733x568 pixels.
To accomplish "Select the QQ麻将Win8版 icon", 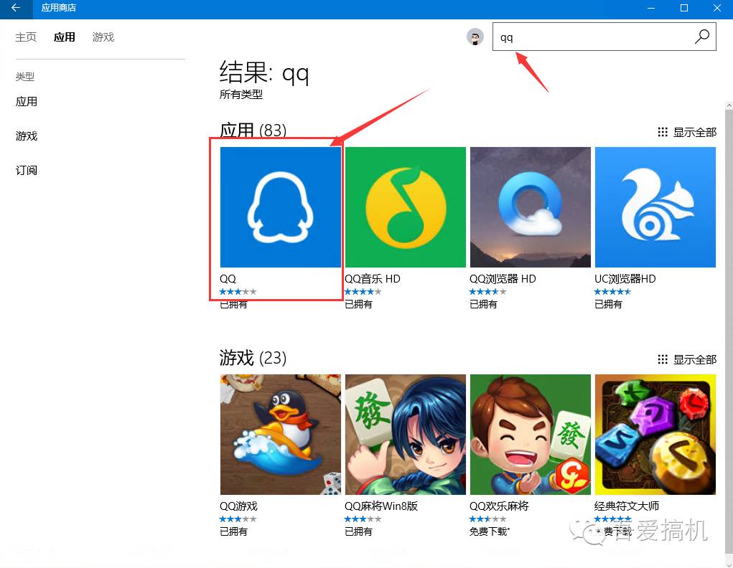I will 405,434.
